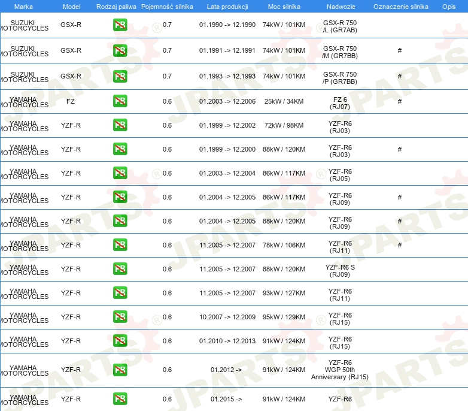Viewport: 468px width, 411px height.
Task: Select the fuel icon in the Yamaha FZ 6 row
Action: click(120, 101)
